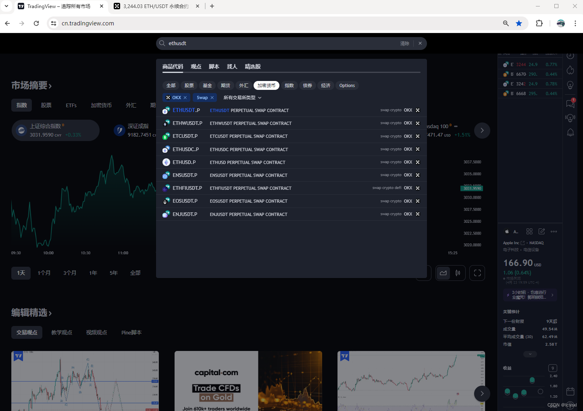583x411 pixels.
Task: Select the 基金 category filter
Action: point(207,85)
